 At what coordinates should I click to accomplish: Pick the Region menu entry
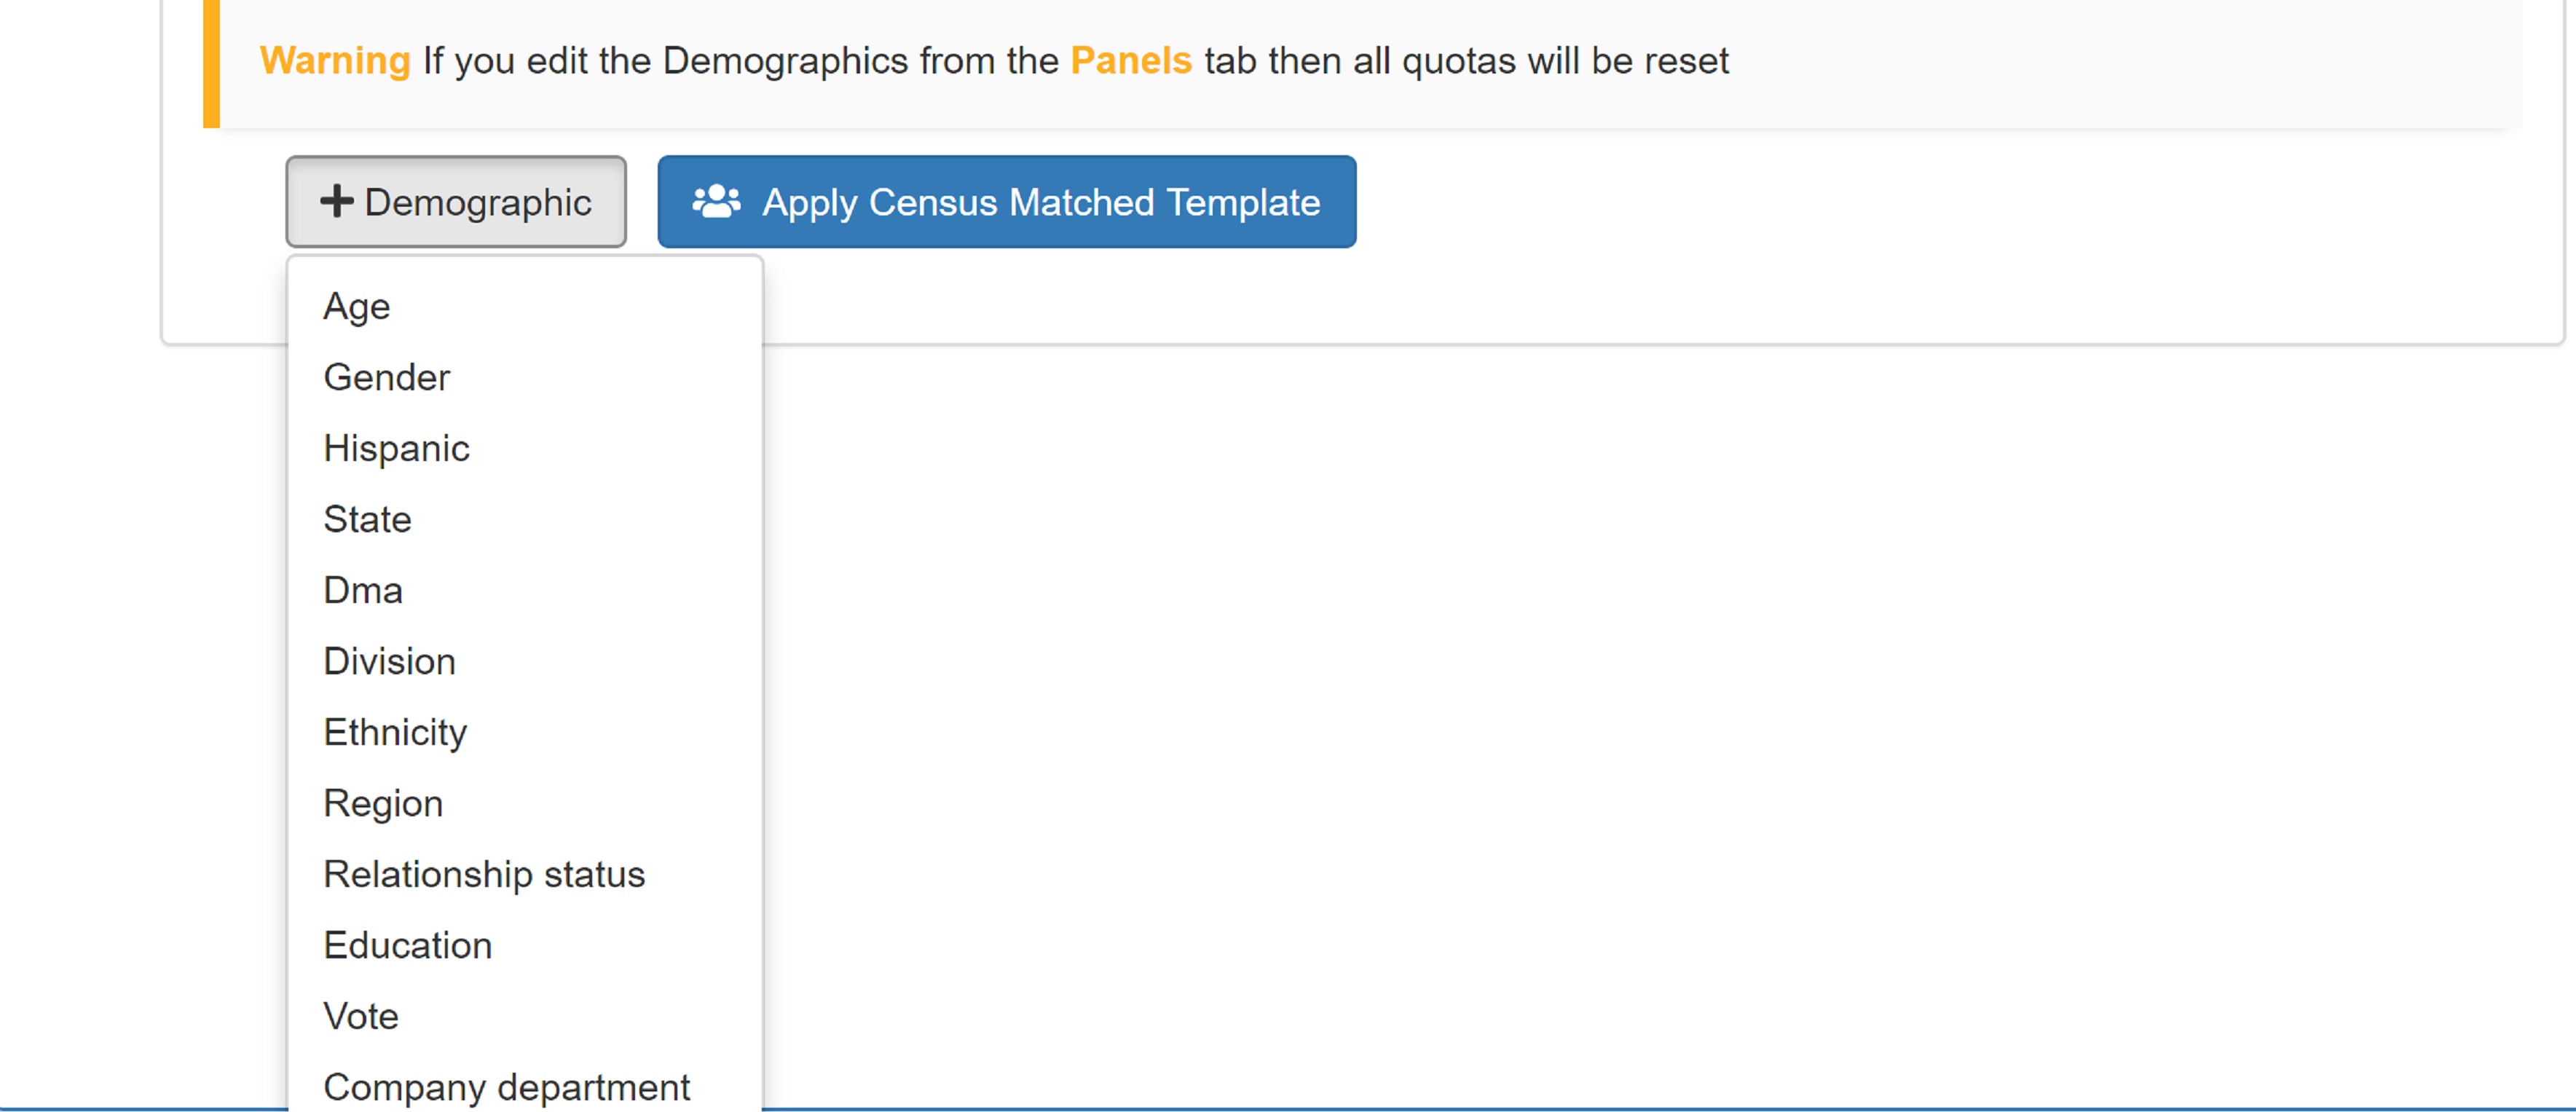[x=524, y=803]
